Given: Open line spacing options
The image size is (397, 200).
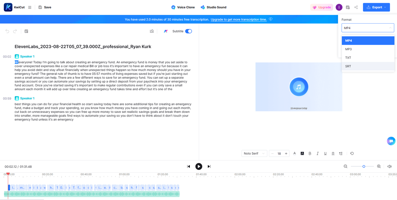Looking at the screenshot, I should tap(341, 153).
